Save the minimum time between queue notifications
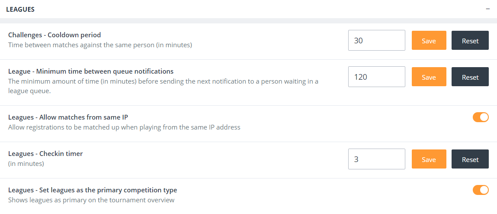 (429, 77)
